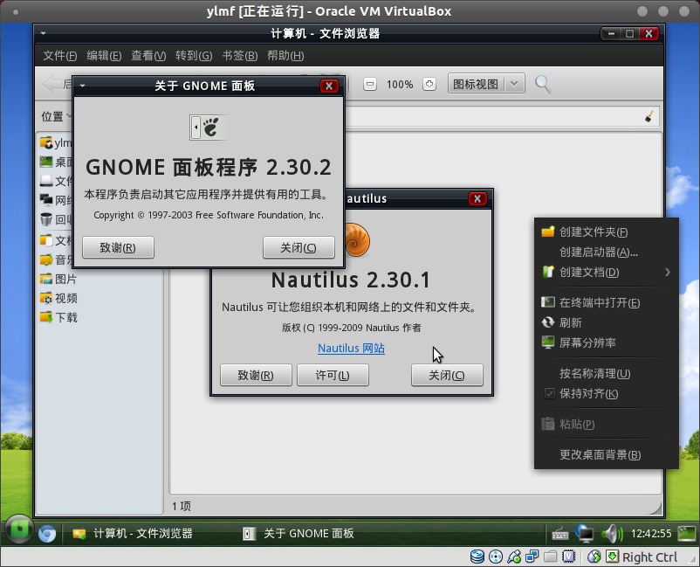Click the keyboard indicator tray icon
Image resolution: width=700 pixels, height=567 pixels.
pos(559,534)
